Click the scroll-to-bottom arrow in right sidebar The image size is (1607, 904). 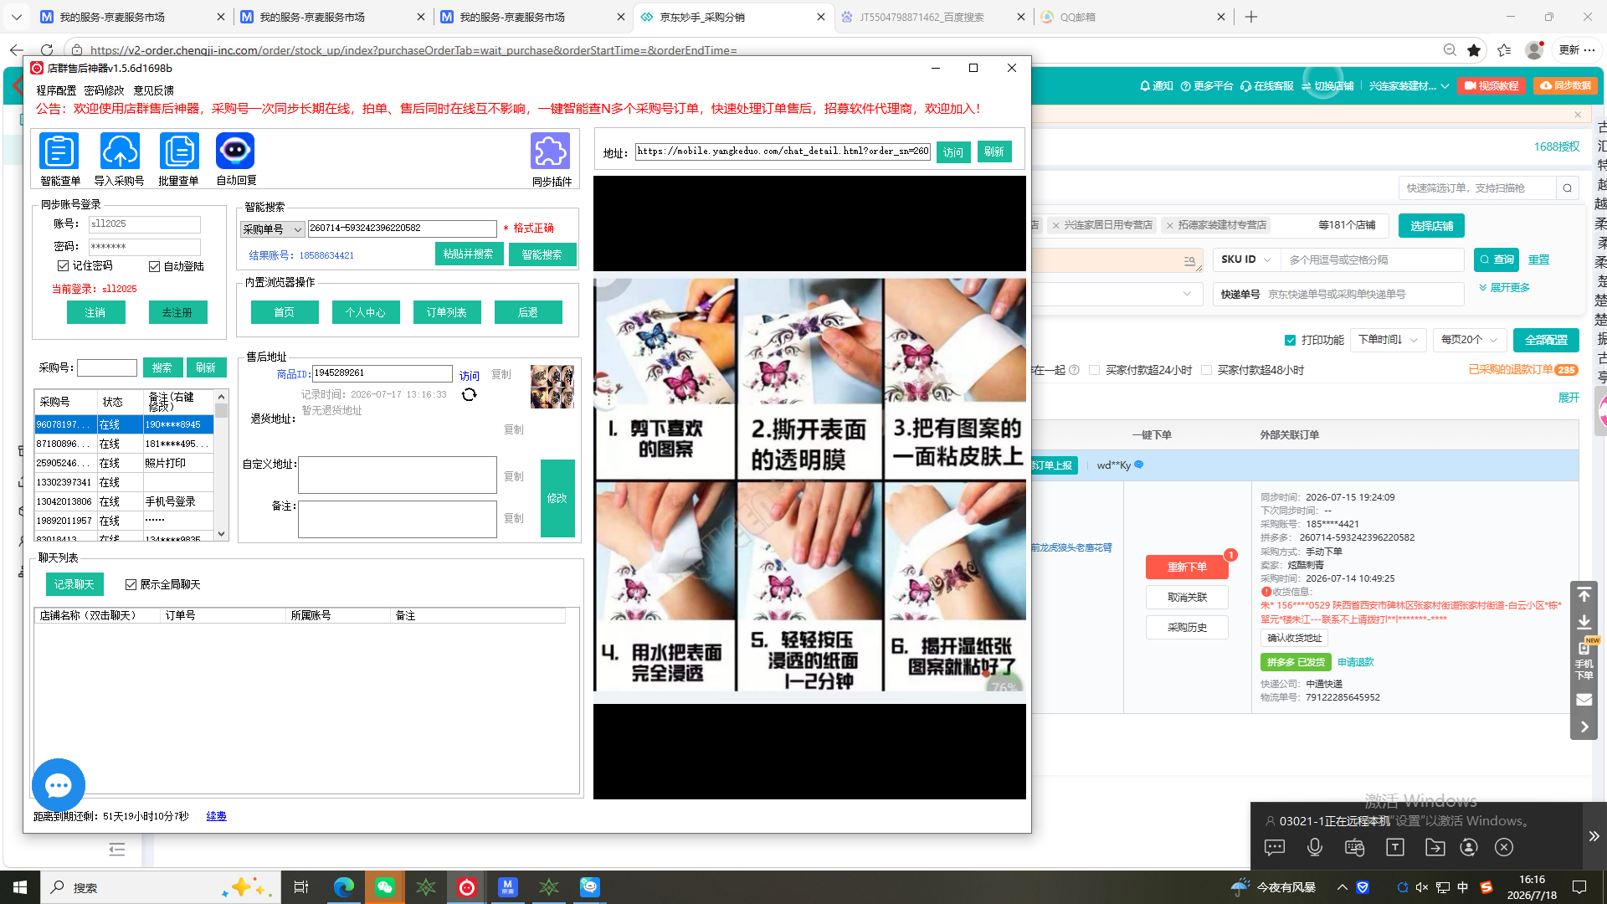[1584, 622]
